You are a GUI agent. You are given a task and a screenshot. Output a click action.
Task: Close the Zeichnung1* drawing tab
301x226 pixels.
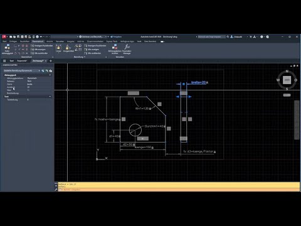pos(46,61)
